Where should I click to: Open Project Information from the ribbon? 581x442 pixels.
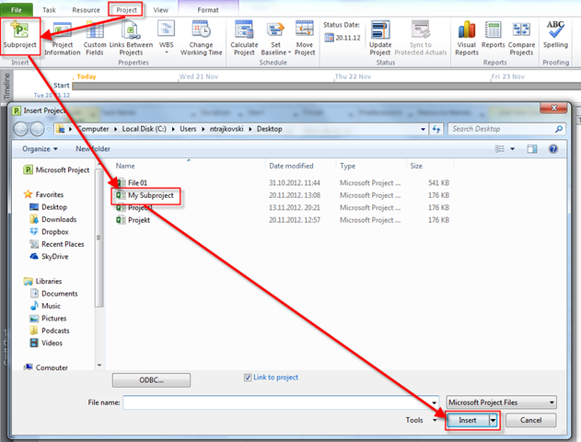[63, 31]
